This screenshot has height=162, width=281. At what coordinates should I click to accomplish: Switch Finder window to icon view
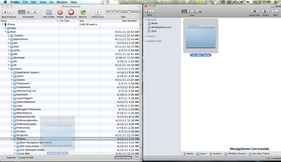point(184,12)
